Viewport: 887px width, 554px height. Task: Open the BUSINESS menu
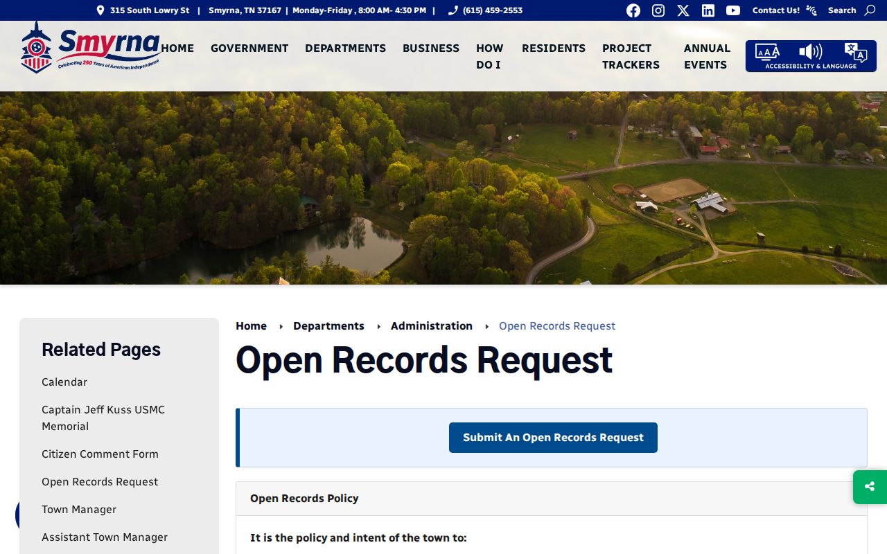coord(431,48)
